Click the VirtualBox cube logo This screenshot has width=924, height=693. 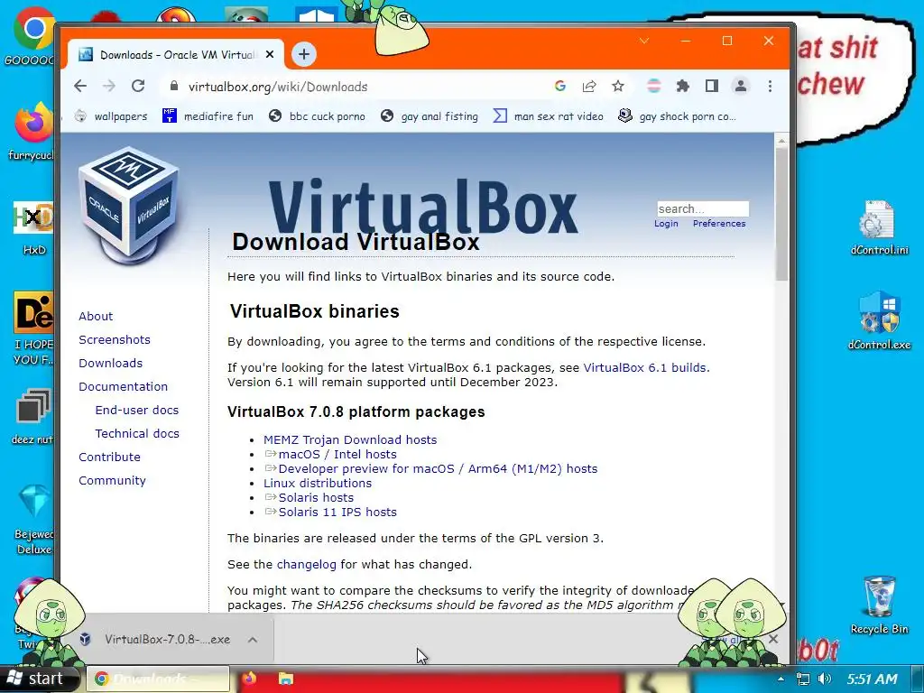point(129,205)
